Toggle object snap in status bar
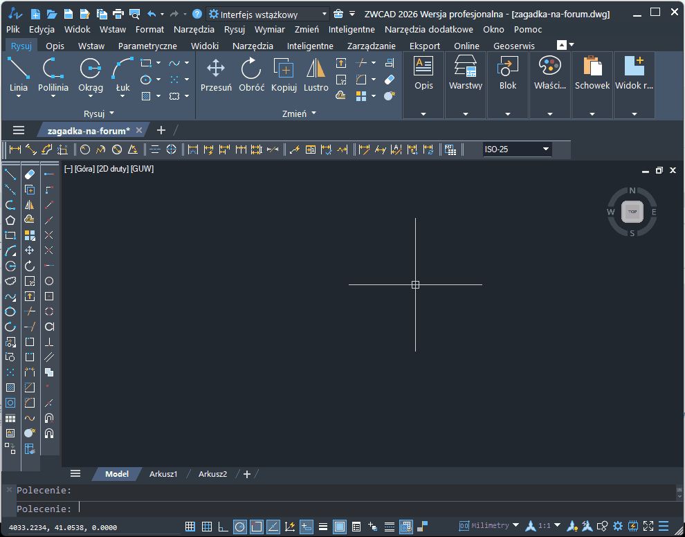The height and width of the screenshot is (537, 685). [x=257, y=527]
